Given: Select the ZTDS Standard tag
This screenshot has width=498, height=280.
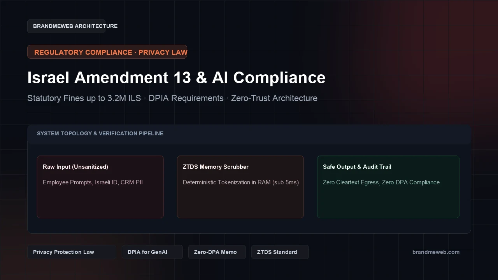Looking at the screenshot, I should coord(280,252).
